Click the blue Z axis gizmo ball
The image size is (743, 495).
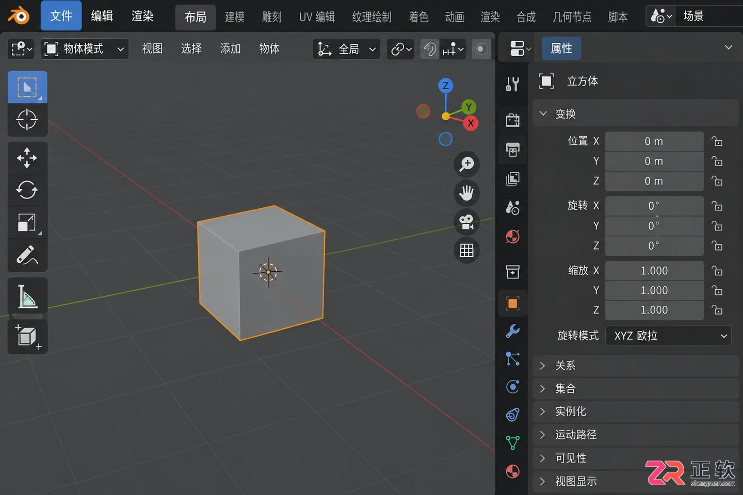point(446,86)
